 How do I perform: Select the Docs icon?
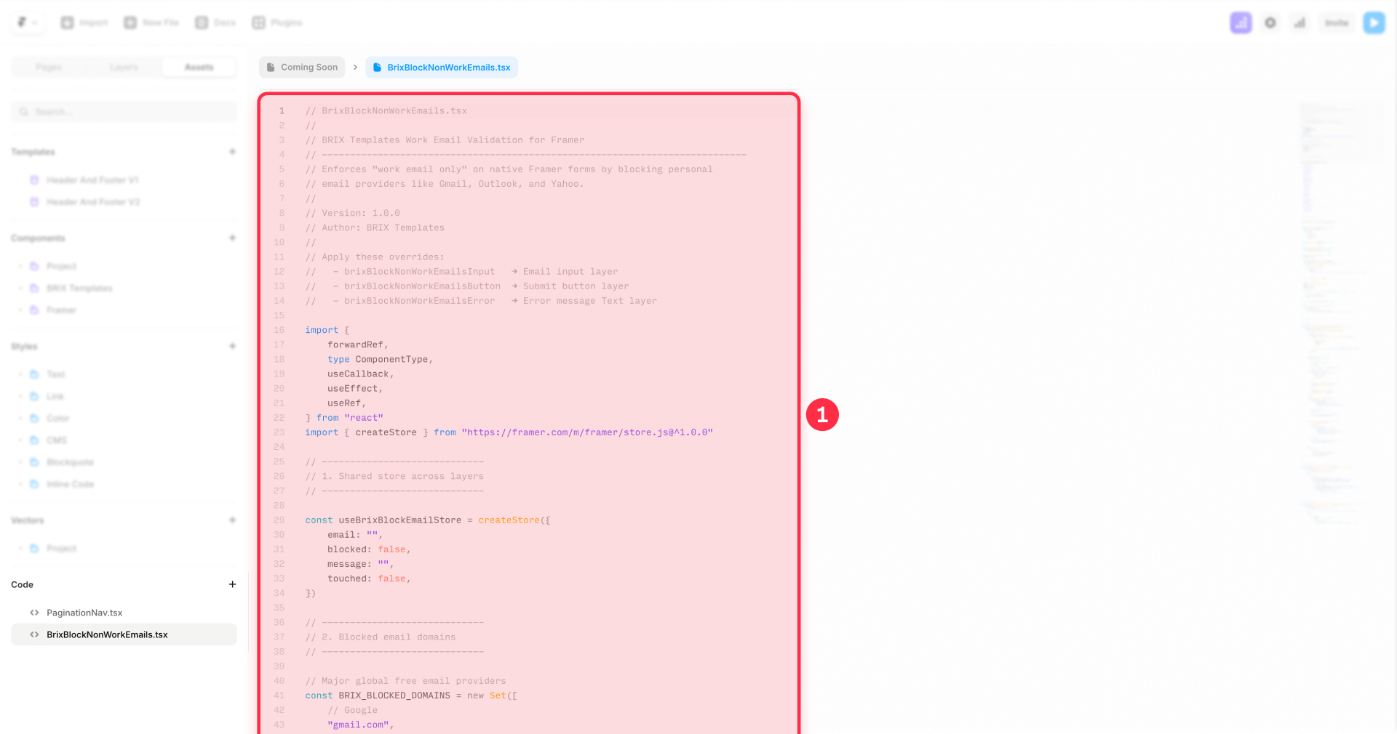coord(215,23)
